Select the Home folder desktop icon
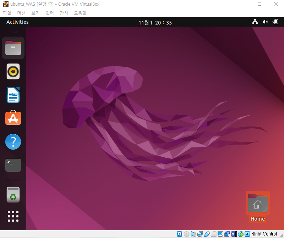The height and width of the screenshot is (238, 284). click(x=258, y=203)
